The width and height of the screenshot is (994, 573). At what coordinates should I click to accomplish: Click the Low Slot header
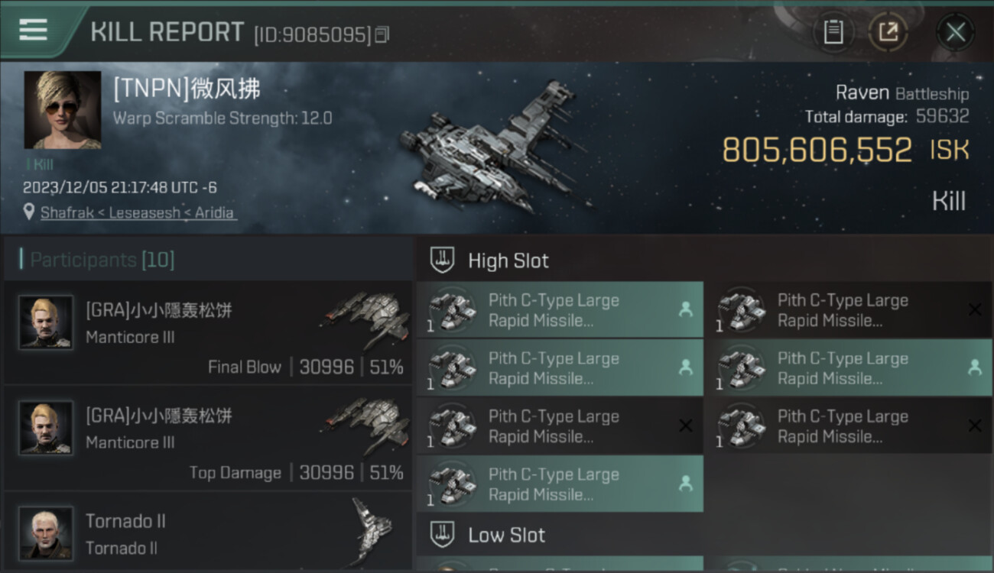pyautogui.click(x=508, y=535)
